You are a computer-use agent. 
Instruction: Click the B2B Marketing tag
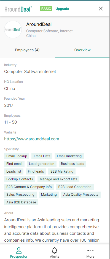coord(62,171)
